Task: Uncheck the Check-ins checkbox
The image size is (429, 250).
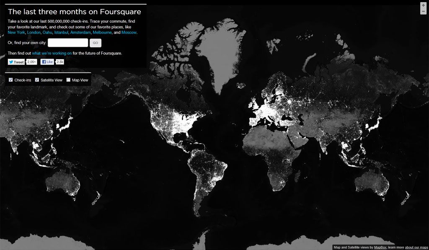Action: click(x=11, y=80)
